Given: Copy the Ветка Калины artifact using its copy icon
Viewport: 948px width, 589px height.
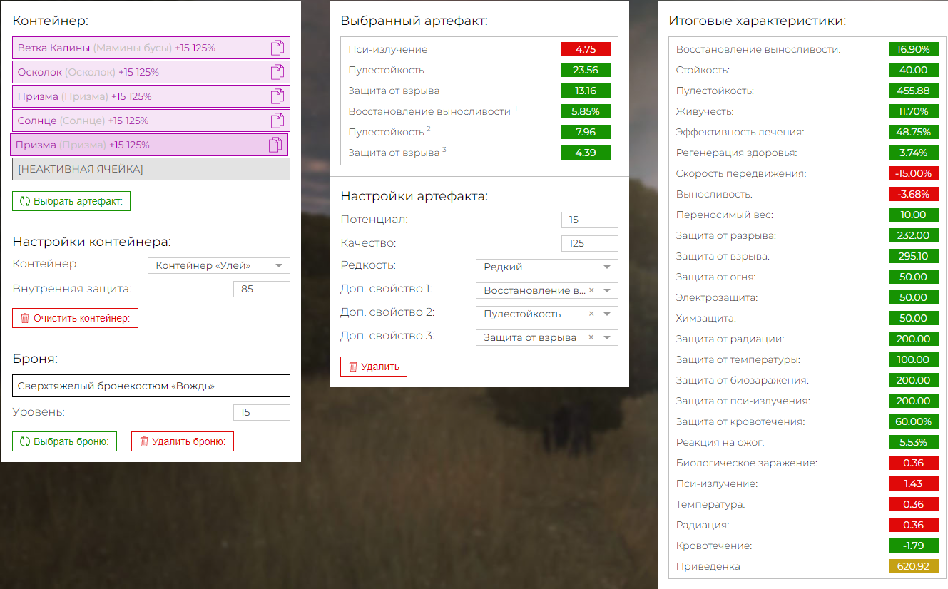Looking at the screenshot, I should [x=277, y=48].
